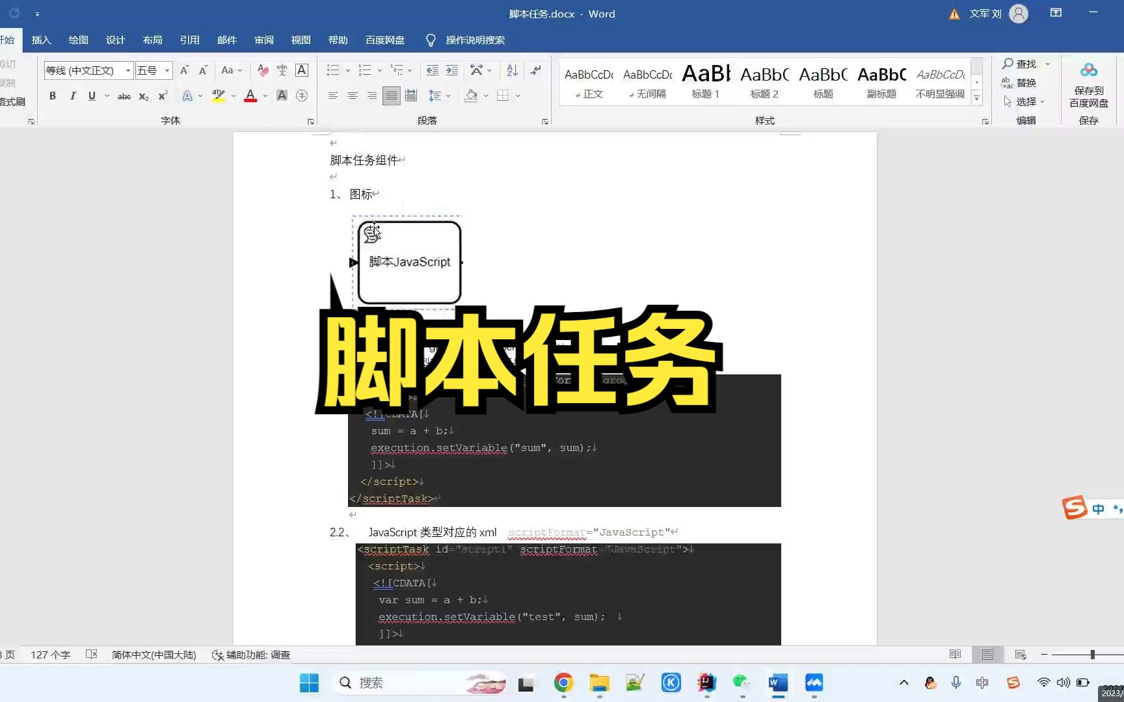Click the user account avatar
This screenshot has height=702, width=1124.
click(1019, 14)
